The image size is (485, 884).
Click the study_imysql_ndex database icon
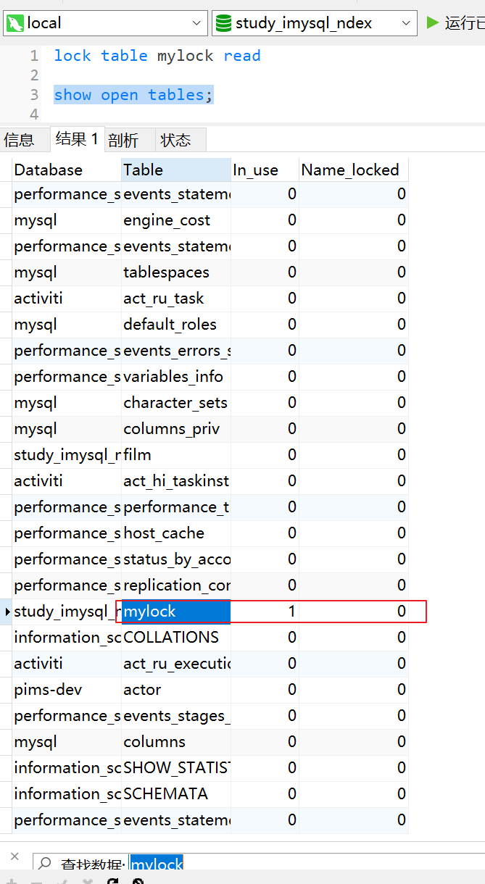223,23
